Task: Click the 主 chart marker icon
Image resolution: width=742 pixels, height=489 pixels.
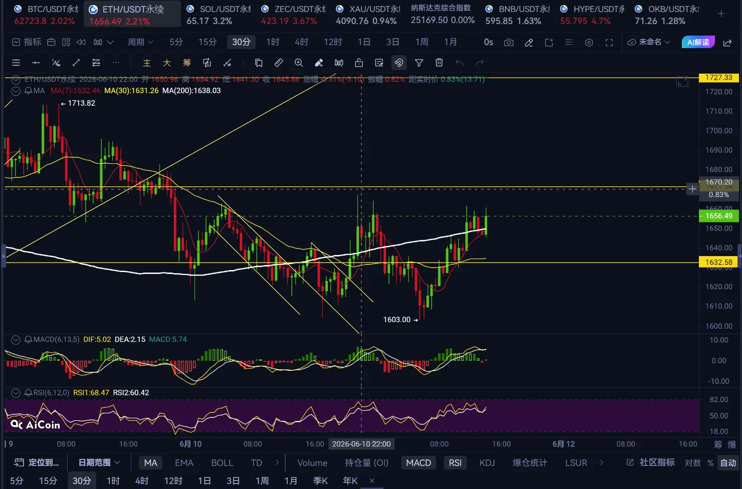Action: 147,63
